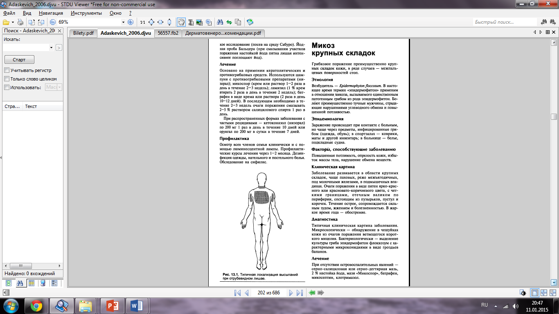
Task: Click the vertical scrollbar thumb of document
Action: [x=554, y=117]
